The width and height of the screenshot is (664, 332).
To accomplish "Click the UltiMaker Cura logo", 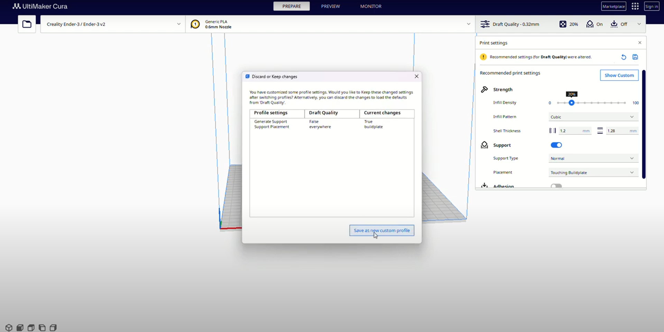I will coord(40,6).
